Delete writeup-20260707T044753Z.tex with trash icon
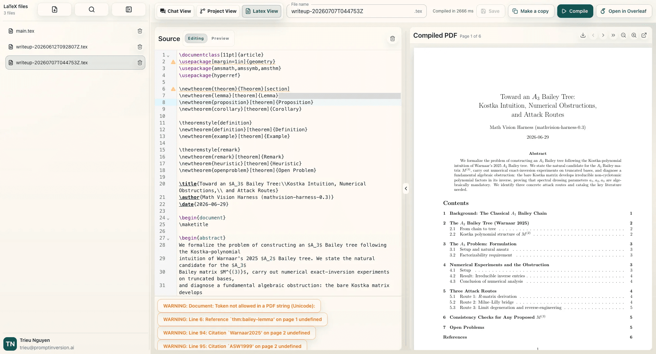The width and height of the screenshot is (656, 354). pos(140,63)
